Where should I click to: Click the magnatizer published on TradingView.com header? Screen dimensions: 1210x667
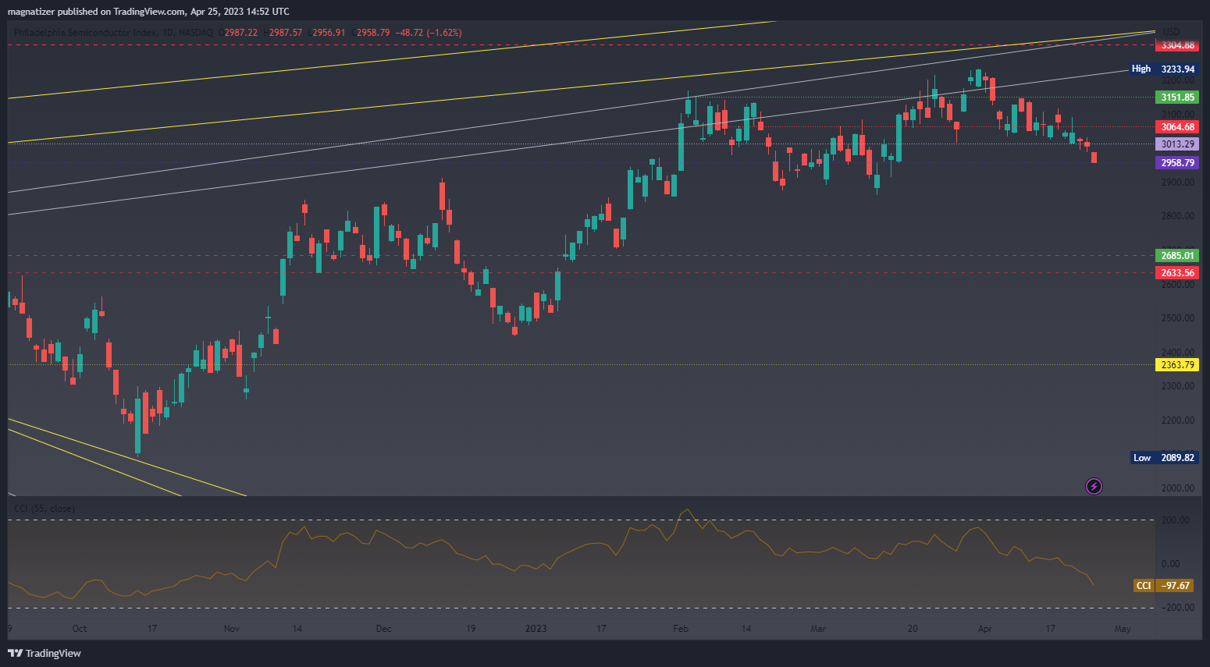click(148, 12)
